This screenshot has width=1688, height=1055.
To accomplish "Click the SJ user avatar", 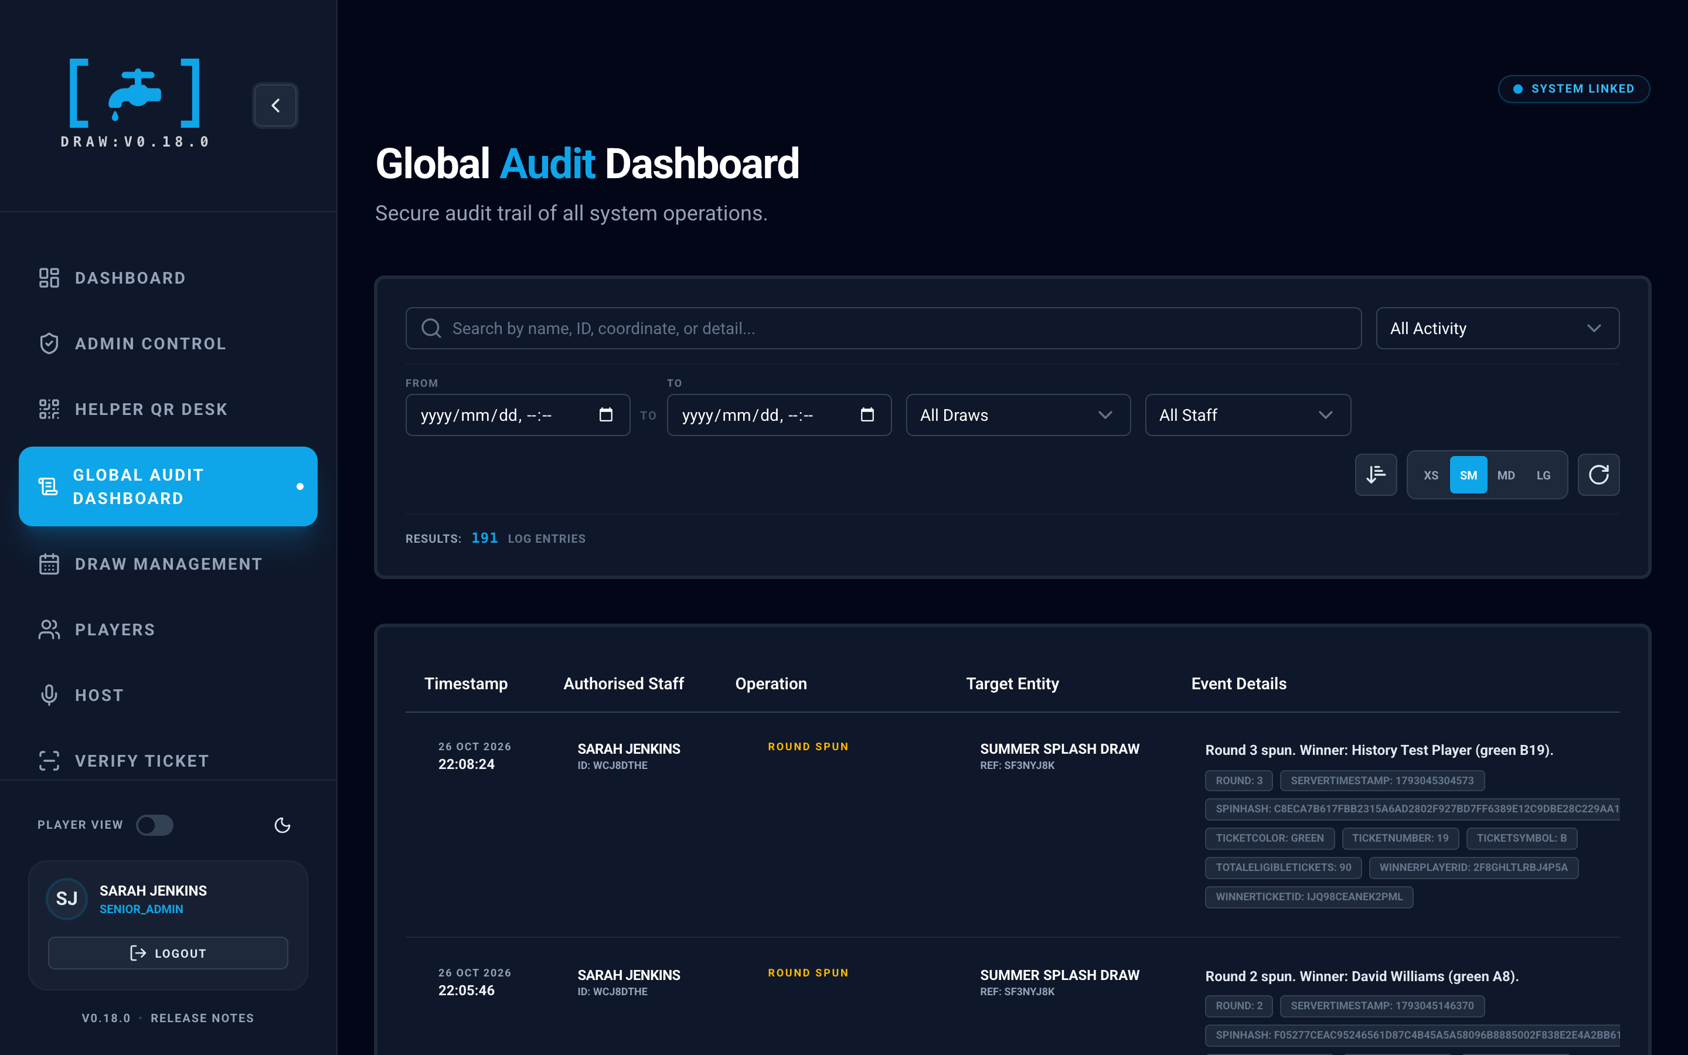I will [x=66, y=898].
